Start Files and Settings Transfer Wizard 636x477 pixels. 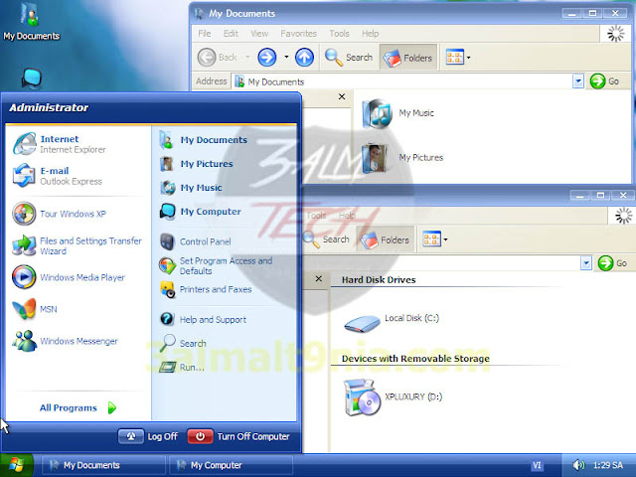point(78,245)
